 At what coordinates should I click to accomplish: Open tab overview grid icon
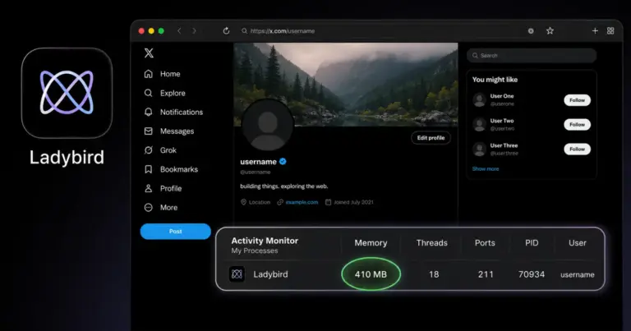click(610, 31)
